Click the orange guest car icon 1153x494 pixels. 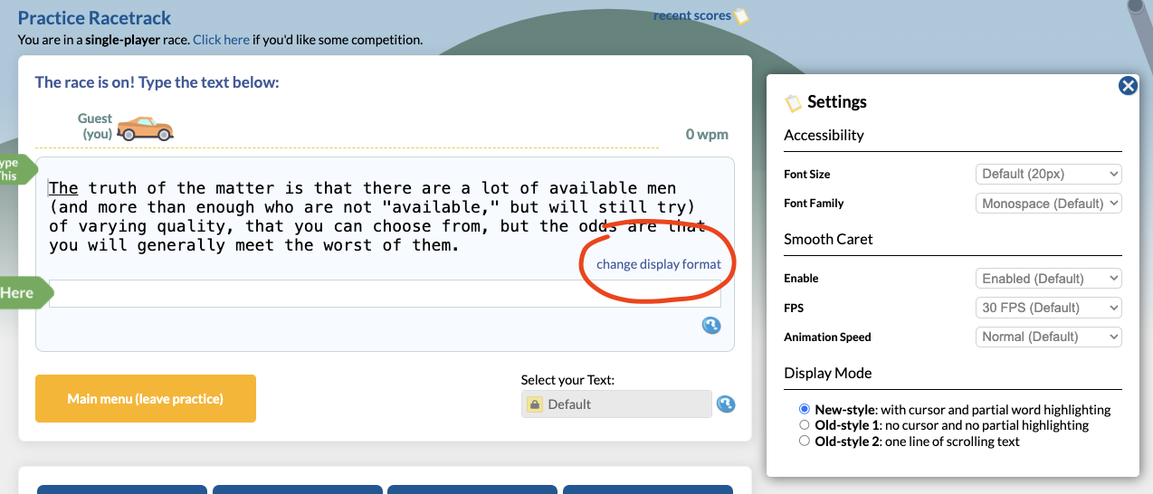[x=145, y=128]
